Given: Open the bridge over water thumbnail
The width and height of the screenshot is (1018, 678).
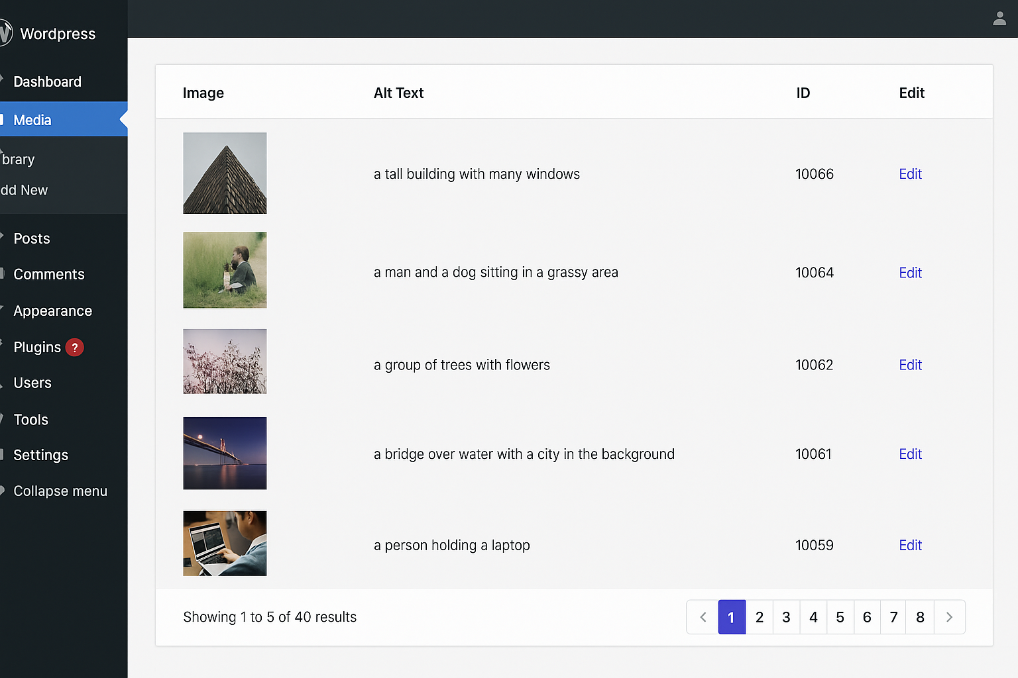Looking at the screenshot, I should pos(225,454).
